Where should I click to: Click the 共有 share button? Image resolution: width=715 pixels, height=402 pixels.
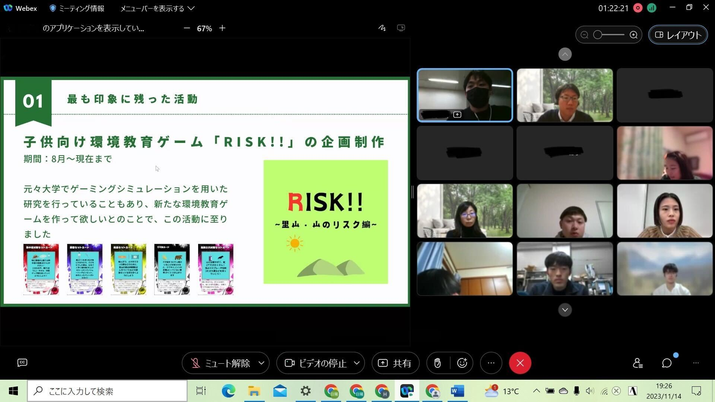395,363
